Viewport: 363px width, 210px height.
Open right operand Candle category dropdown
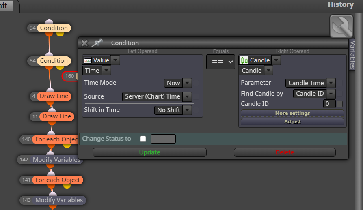click(x=276, y=60)
